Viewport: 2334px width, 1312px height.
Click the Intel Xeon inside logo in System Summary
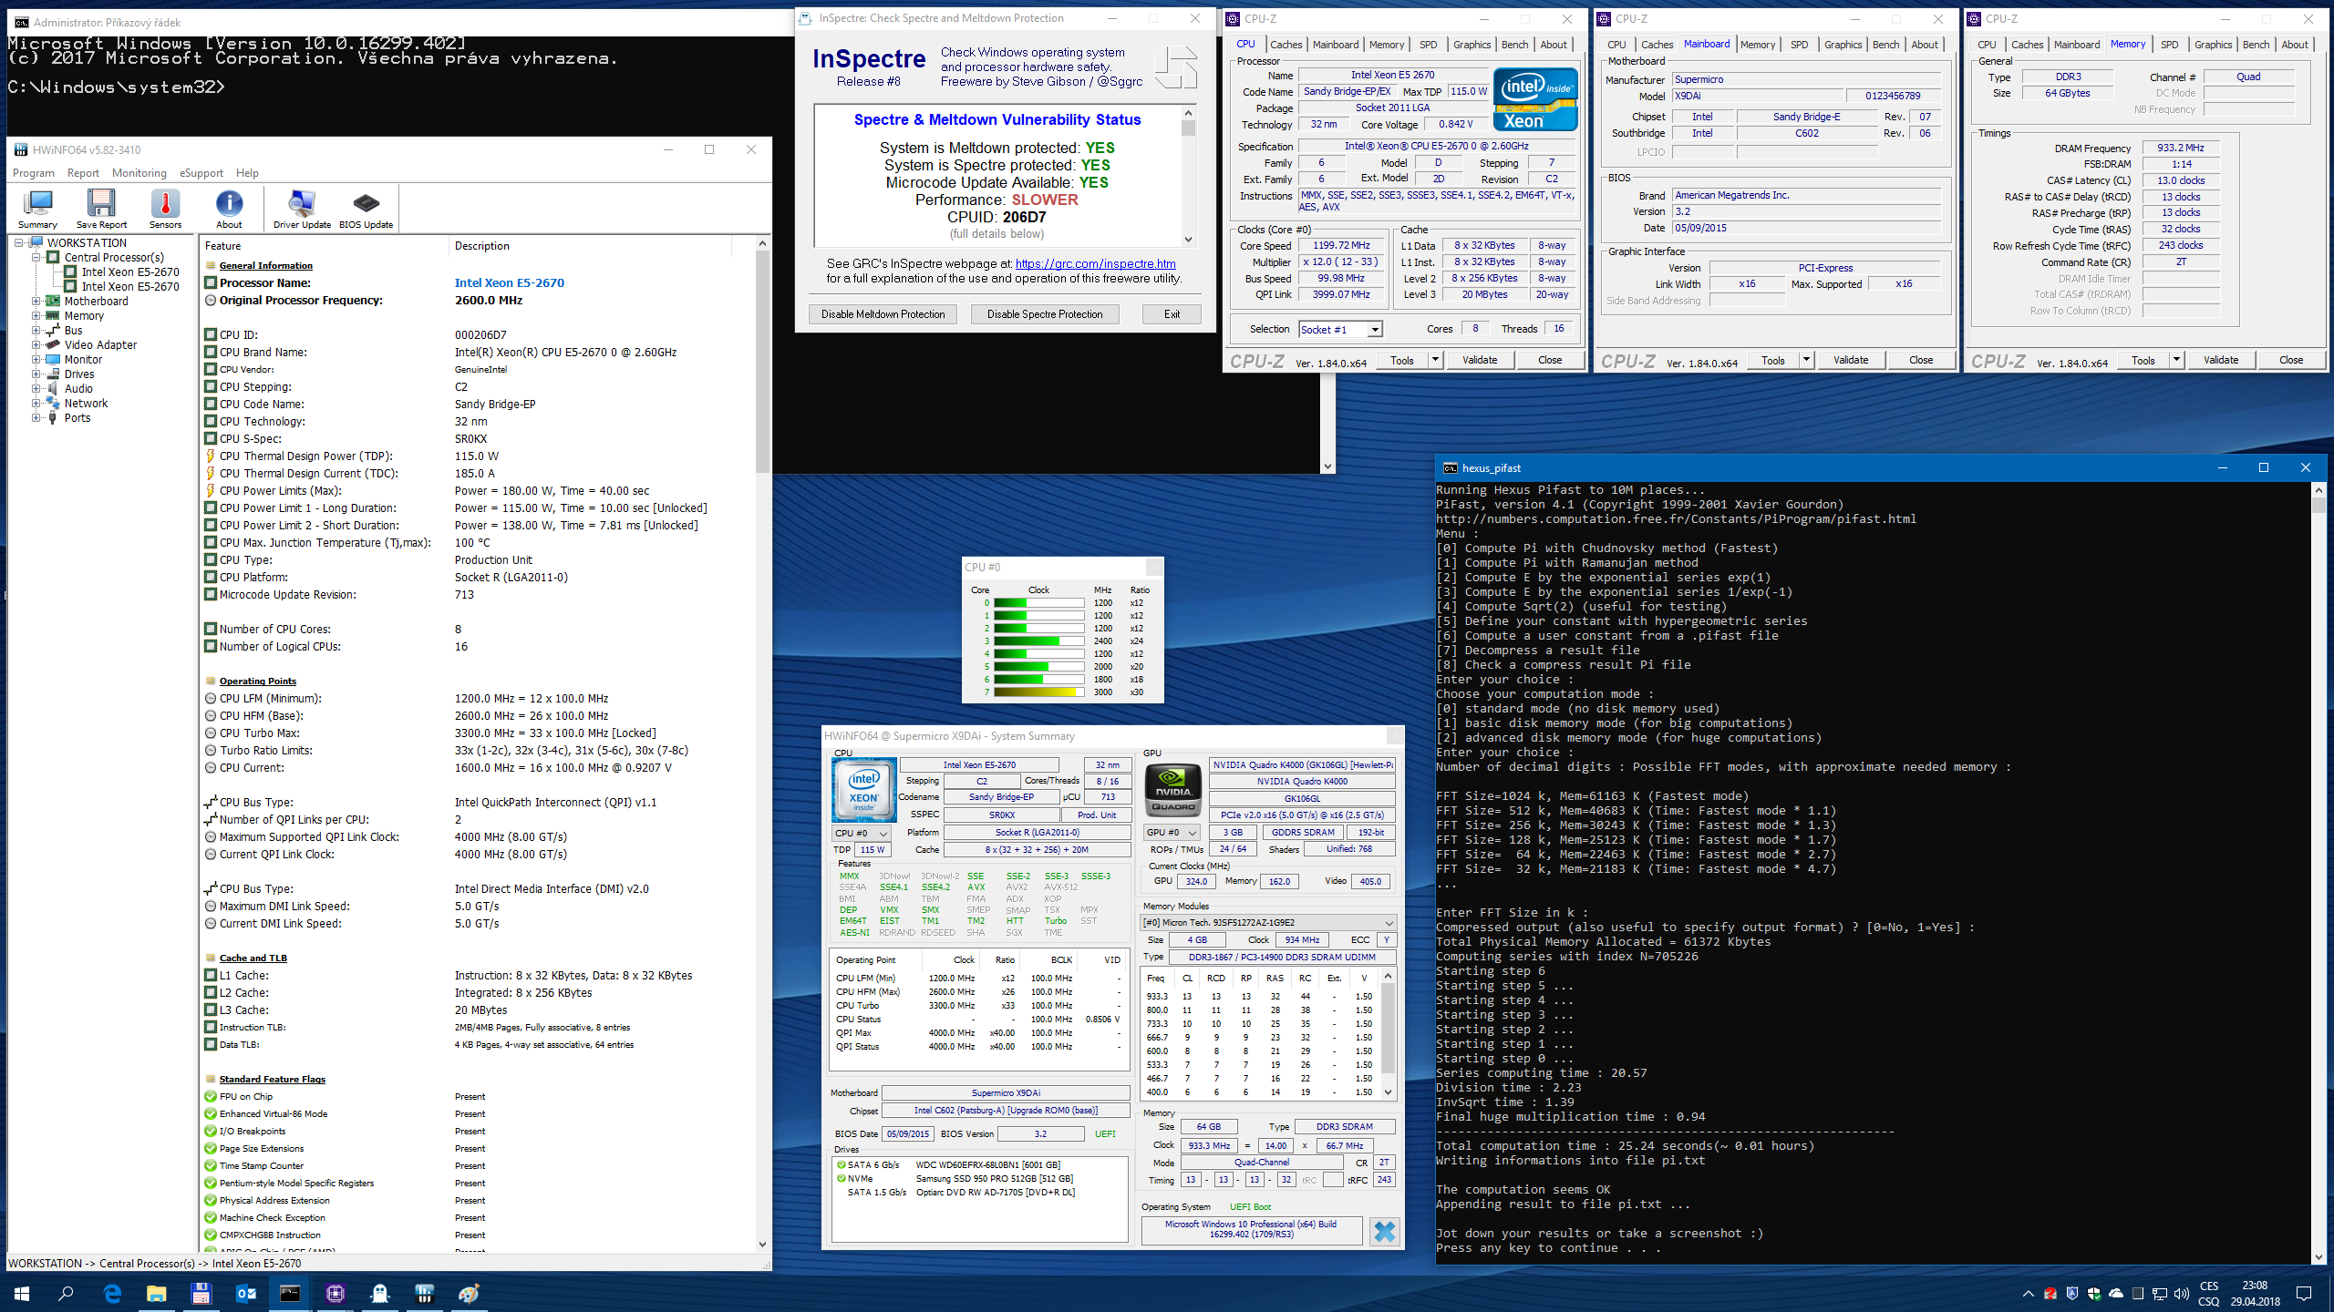pos(863,790)
